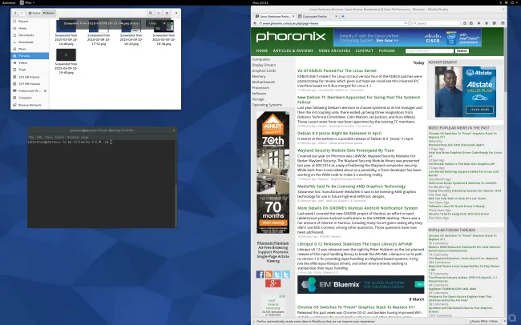
Task: Dismiss the Files undo notification
Action: (x=164, y=23)
